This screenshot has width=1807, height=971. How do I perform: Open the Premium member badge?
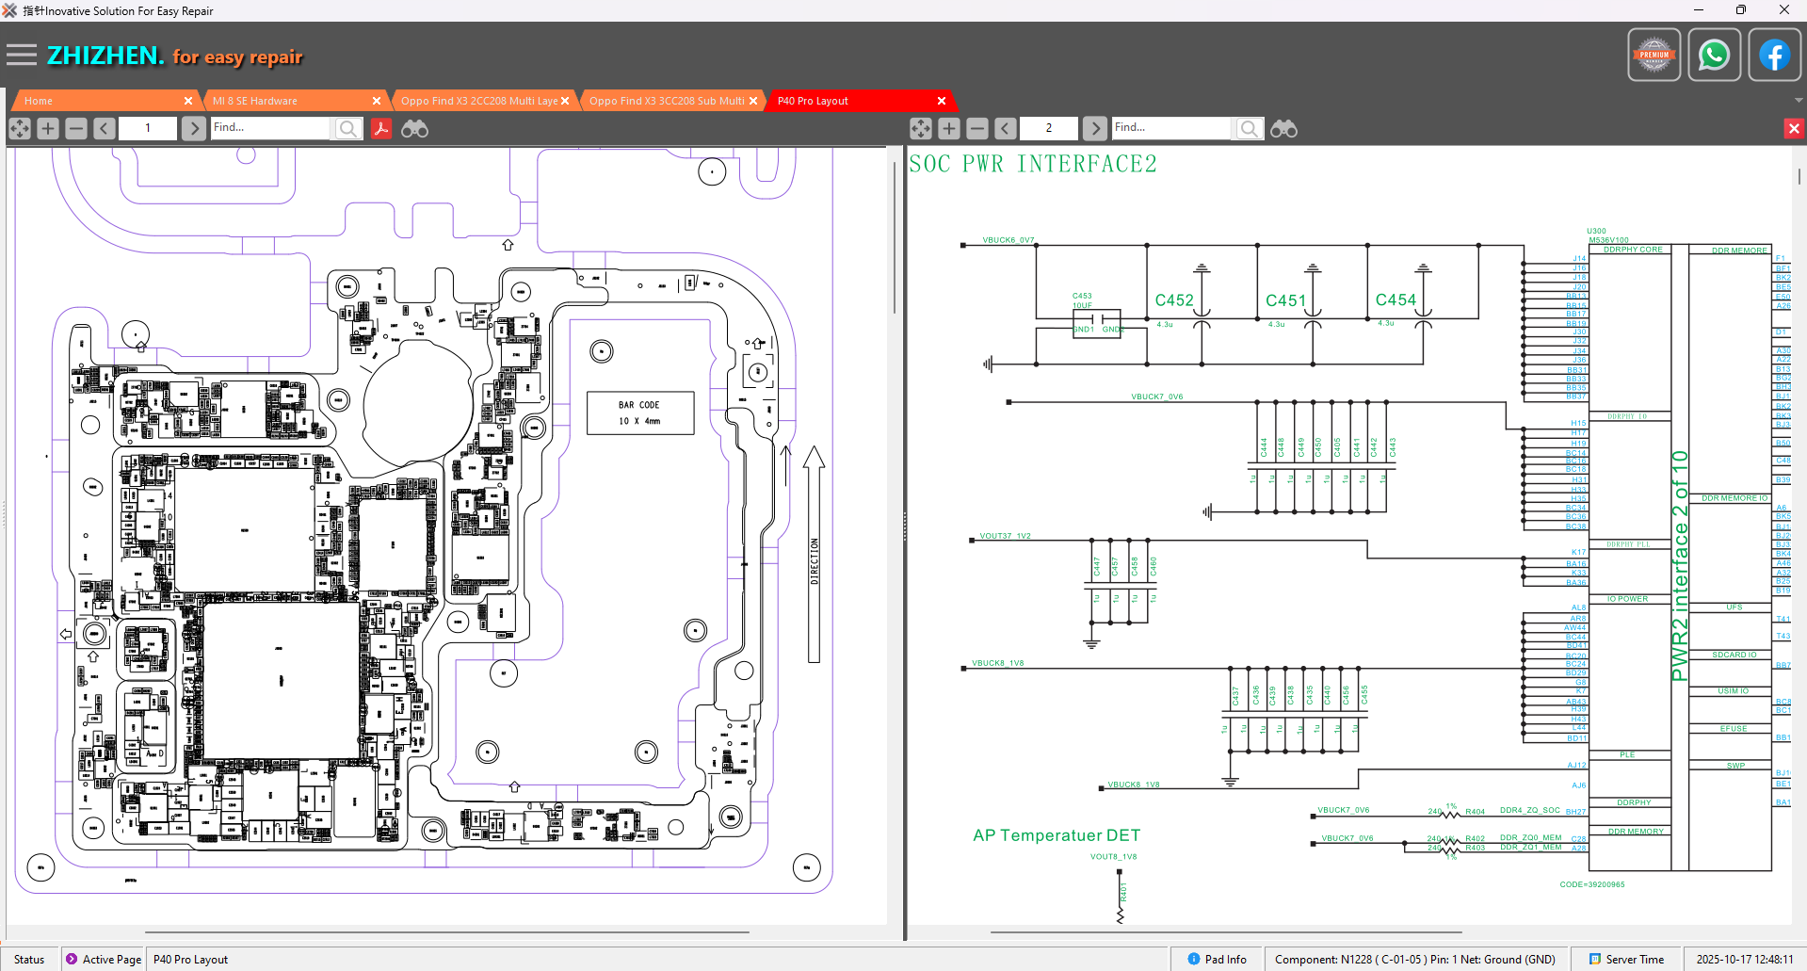1654,56
